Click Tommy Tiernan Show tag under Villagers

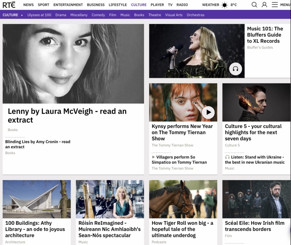[172, 168]
